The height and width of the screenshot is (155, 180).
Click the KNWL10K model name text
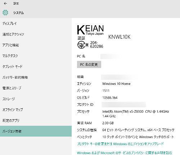point(119,37)
